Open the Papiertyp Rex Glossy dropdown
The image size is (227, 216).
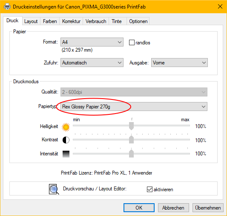pyautogui.click(x=134, y=106)
